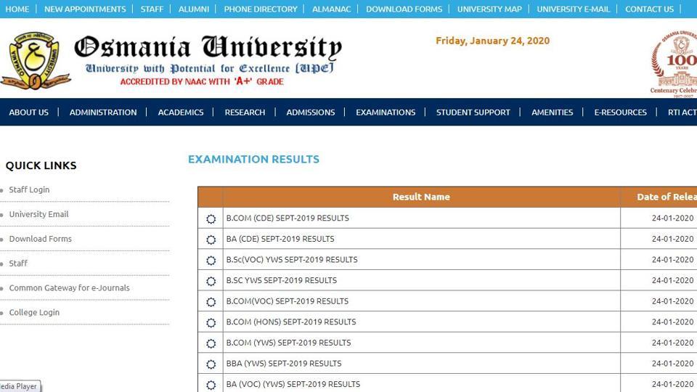Open UNIVERSITY E-MAIL in the top bar
697x392 pixels.
574,9
